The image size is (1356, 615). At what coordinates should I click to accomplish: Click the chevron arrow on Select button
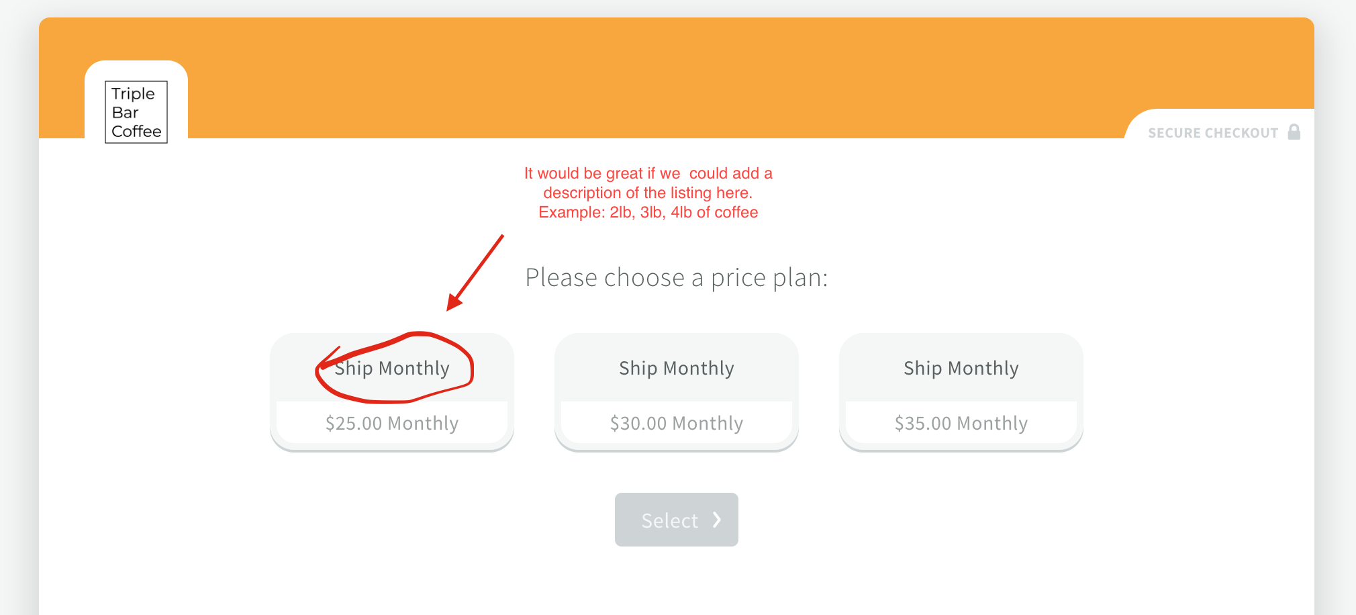717,520
